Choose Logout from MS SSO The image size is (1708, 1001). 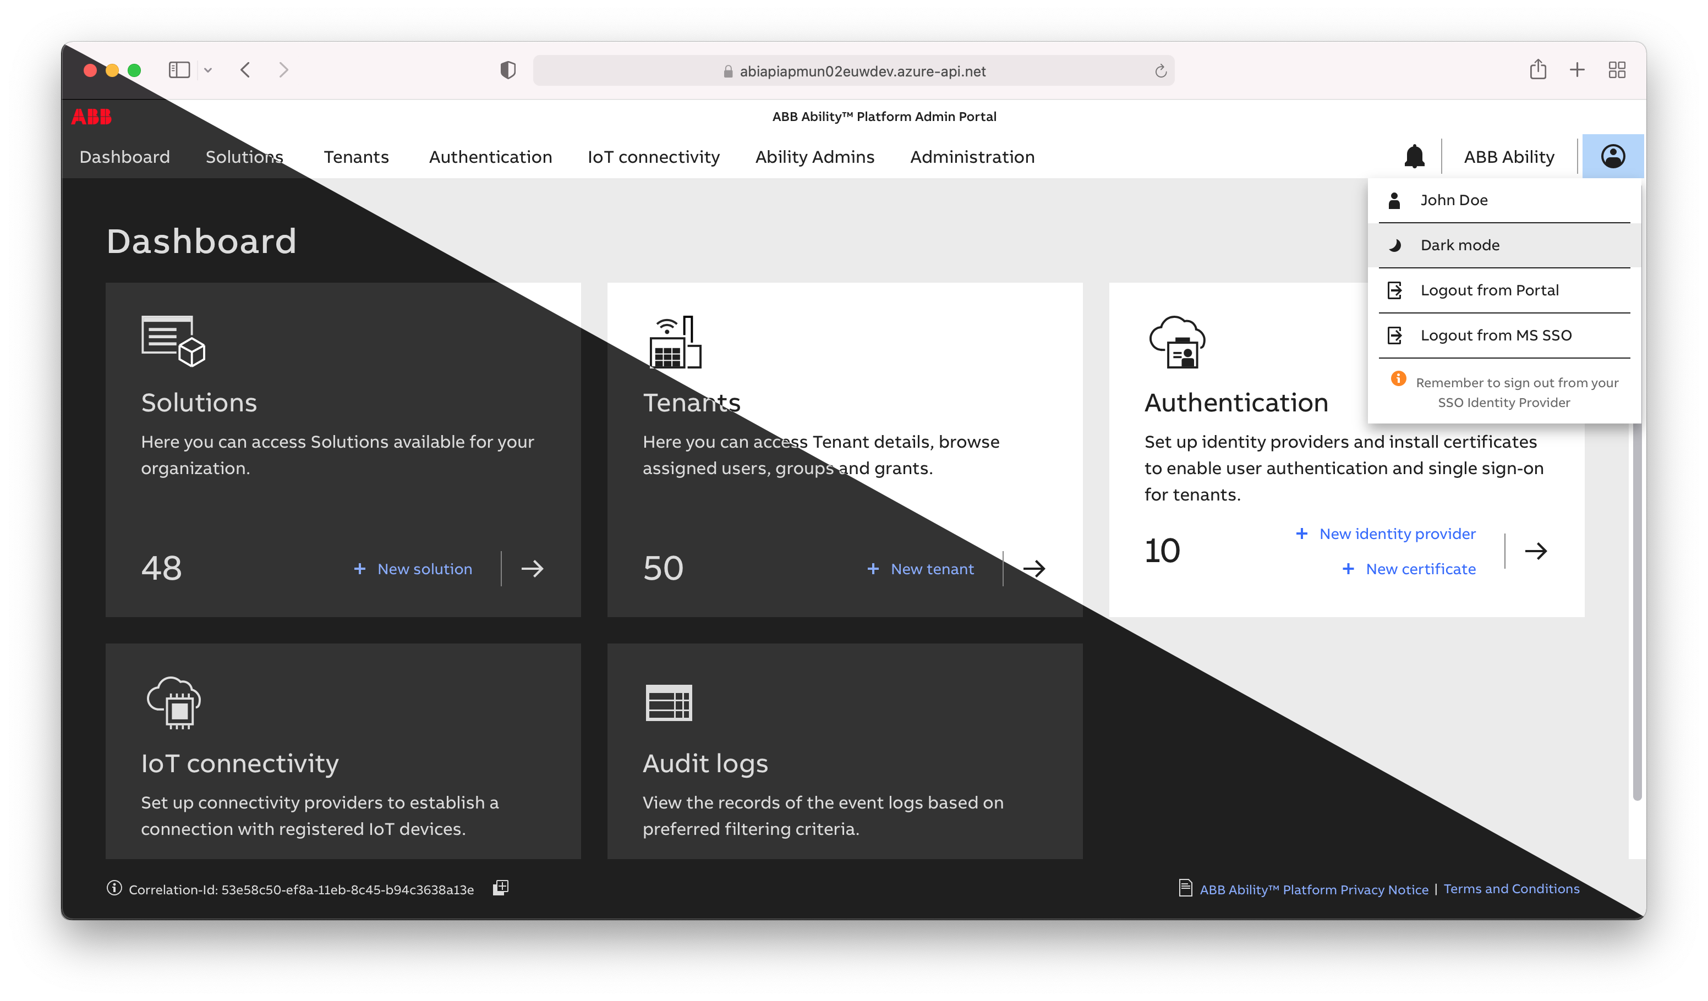pos(1504,335)
